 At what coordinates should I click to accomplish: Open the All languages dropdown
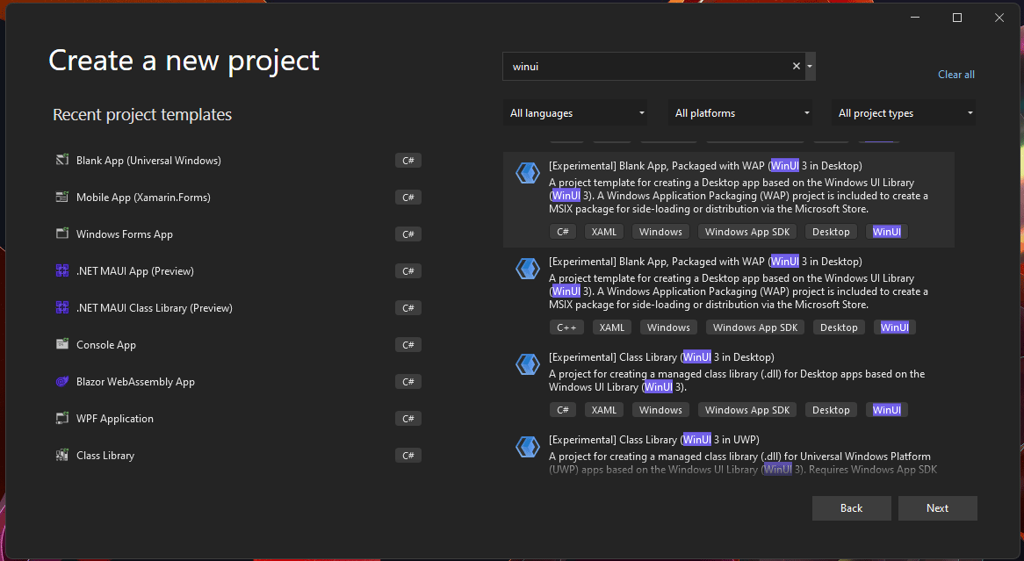(x=574, y=113)
